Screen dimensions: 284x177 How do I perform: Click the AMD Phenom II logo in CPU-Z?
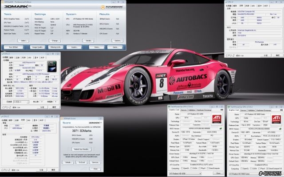click(x=52, y=67)
